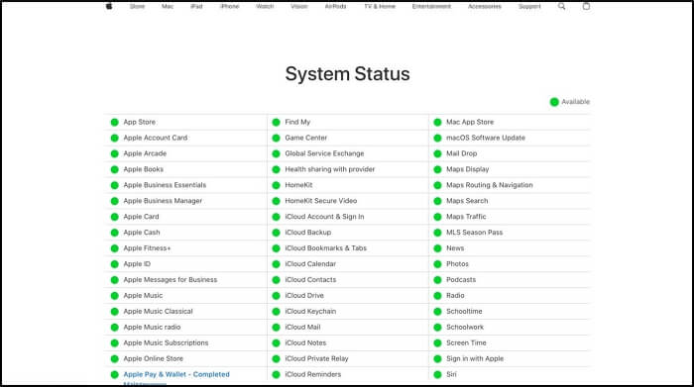694x387 pixels.
Task: Click the Apple Cash entry
Action: 142,233
